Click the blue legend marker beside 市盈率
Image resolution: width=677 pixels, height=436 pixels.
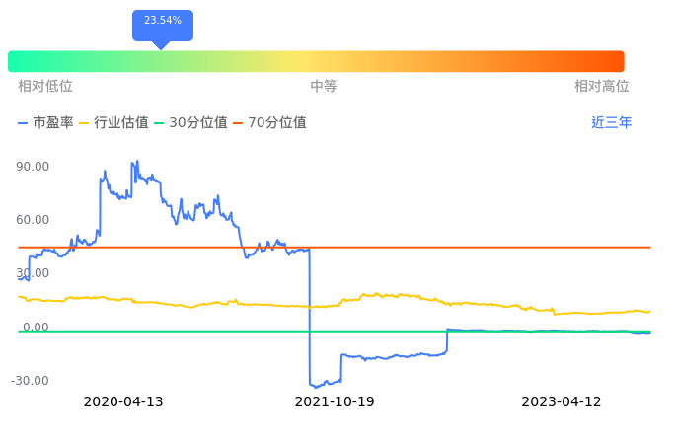click(24, 123)
